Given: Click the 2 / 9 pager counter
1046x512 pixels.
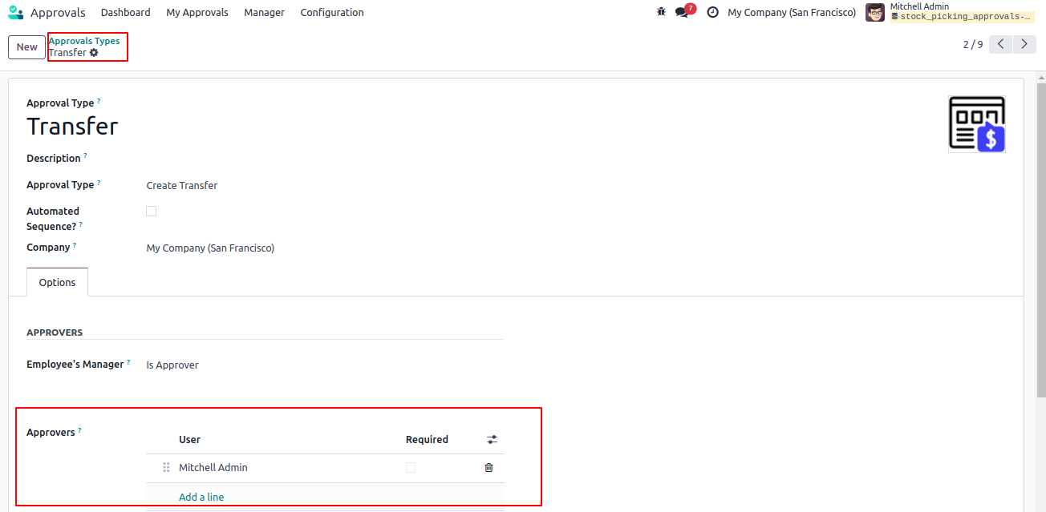Looking at the screenshot, I should tap(973, 45).
